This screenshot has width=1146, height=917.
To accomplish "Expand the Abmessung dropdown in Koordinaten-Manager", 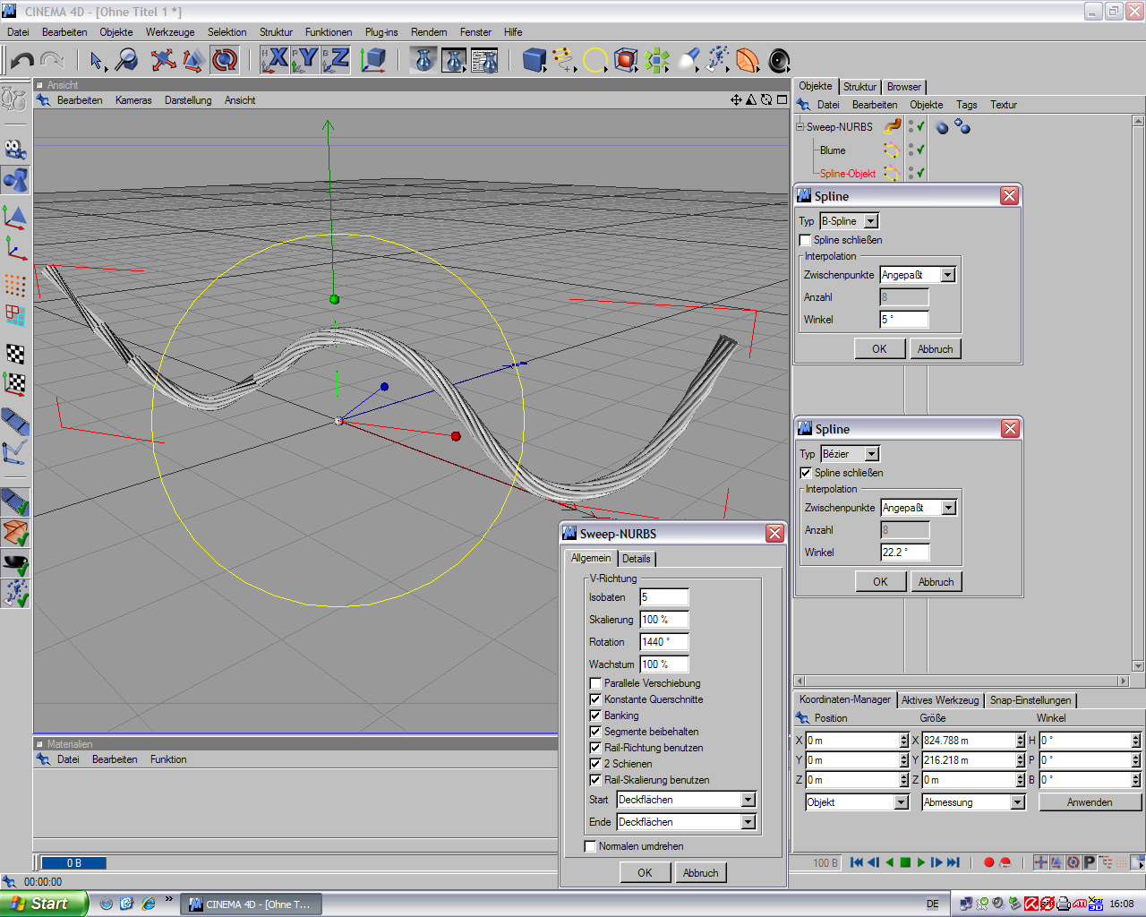I will point(1017,802).
